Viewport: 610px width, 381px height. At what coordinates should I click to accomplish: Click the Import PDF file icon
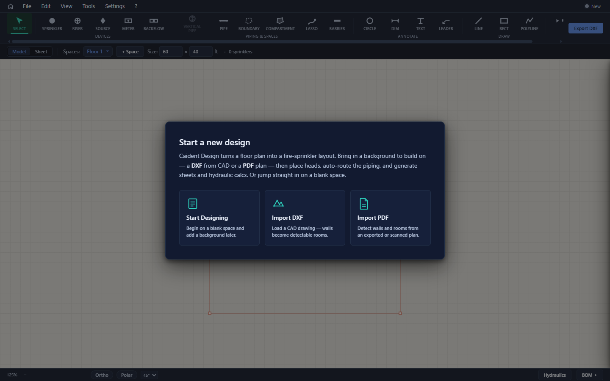[x=364, y=204]
